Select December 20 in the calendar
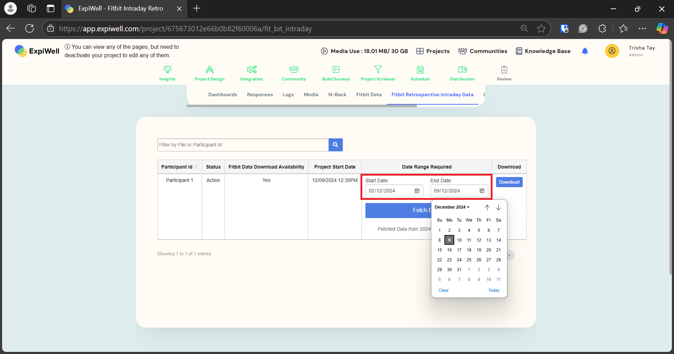 pos(489,250)
